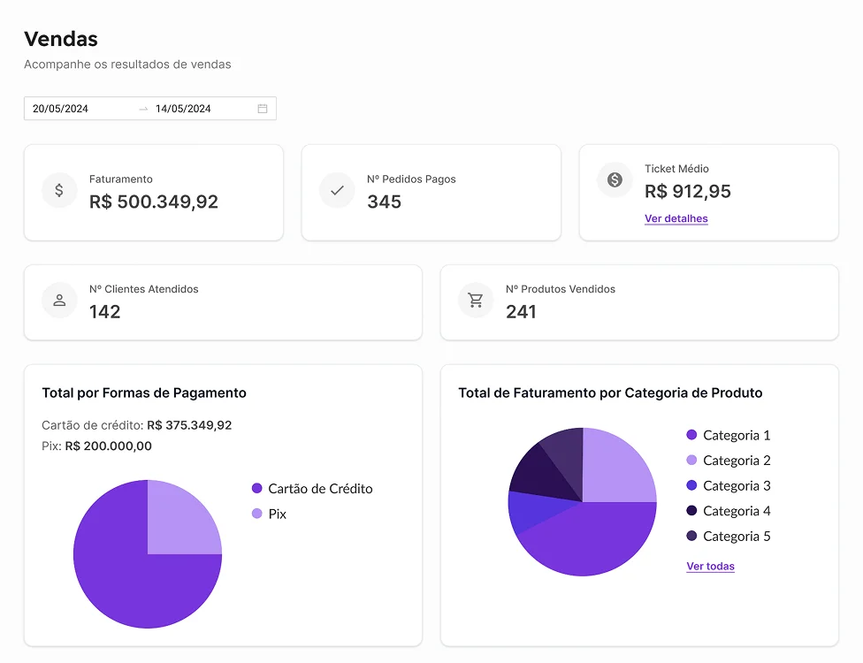
Task: Open Ver detalhes on the Ticket Médio card
Action: click(x=676, y=218)
